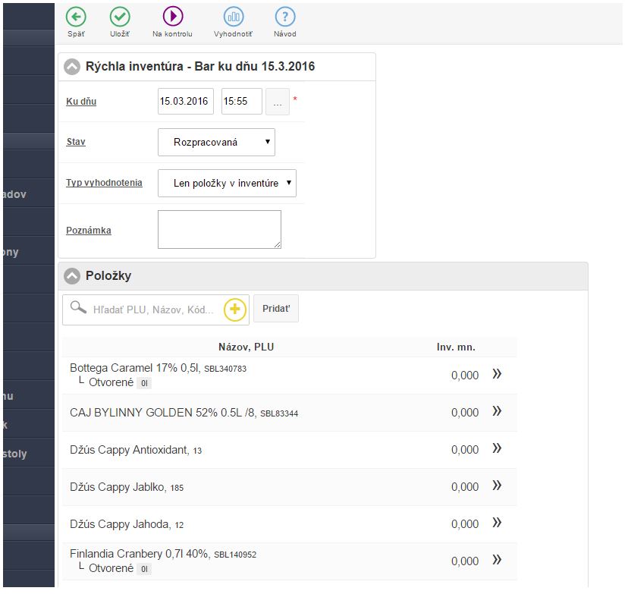
Task: Click the date field showing 15.03.2016
Action: click(186, 102)
